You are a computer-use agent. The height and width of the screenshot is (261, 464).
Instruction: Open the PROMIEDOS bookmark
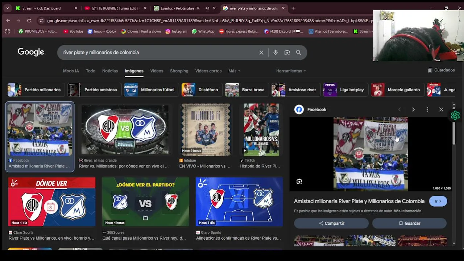(x=38, y=31)
